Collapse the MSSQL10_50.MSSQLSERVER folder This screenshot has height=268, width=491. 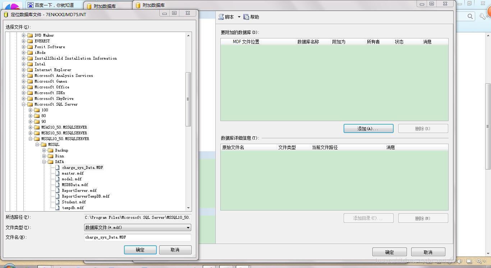point(31,139)
